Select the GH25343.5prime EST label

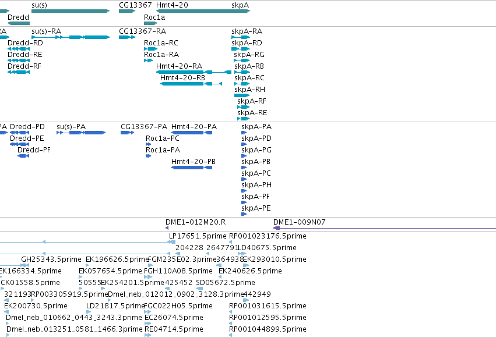51,259
